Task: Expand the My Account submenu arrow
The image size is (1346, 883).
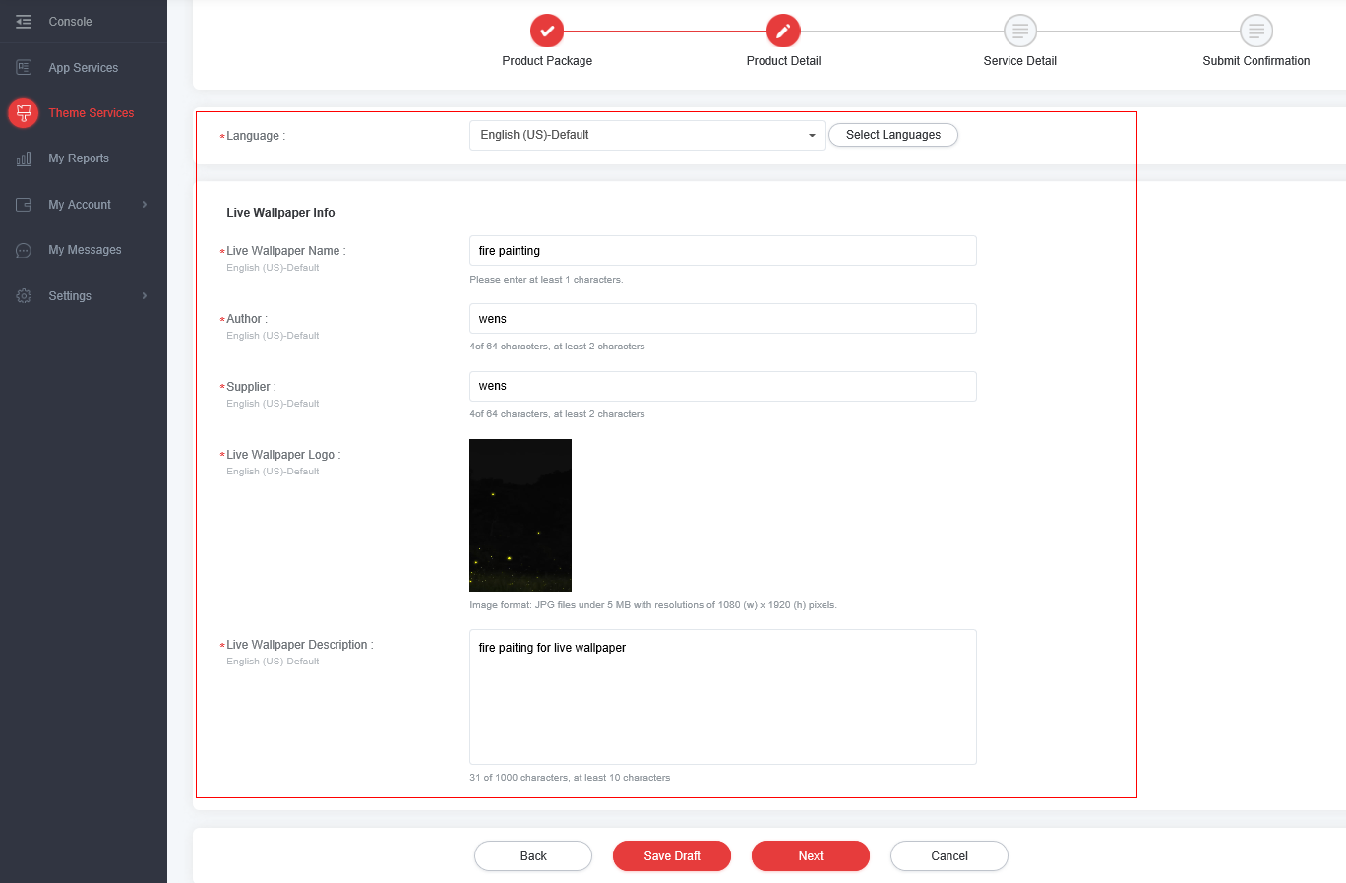Action: [145, 205]
